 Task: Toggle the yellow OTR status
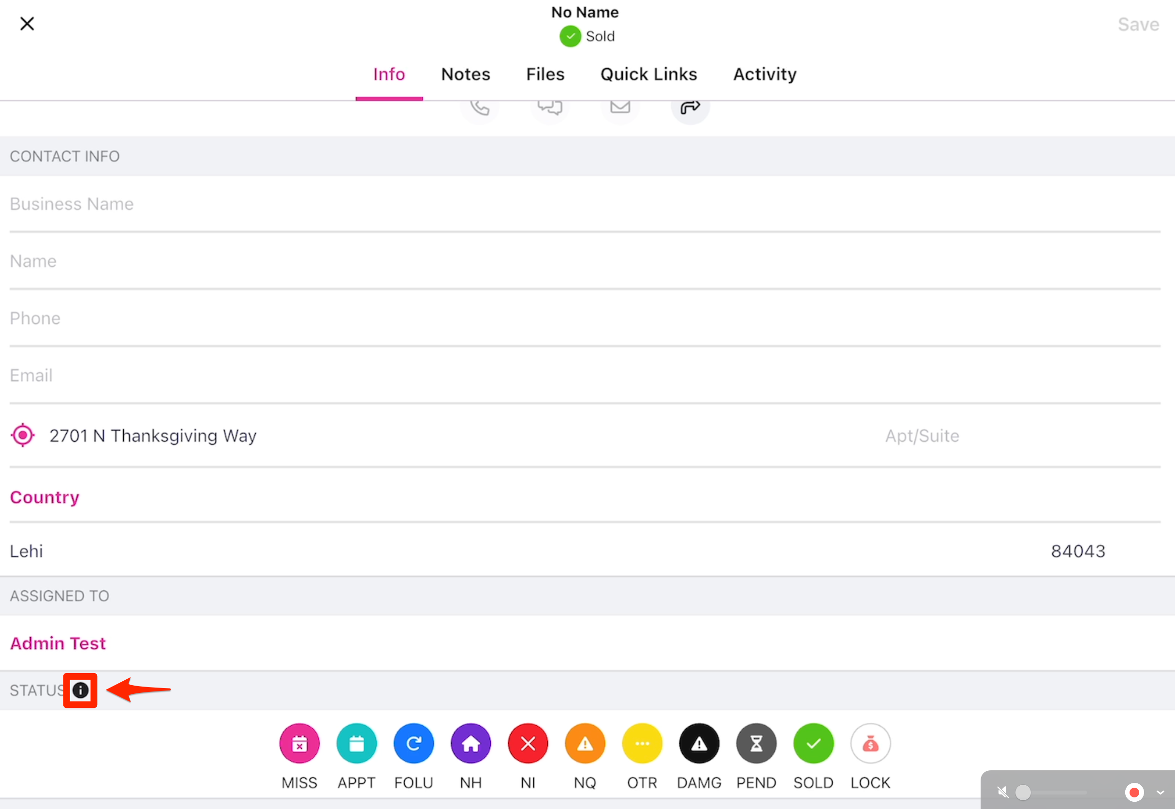642,744
